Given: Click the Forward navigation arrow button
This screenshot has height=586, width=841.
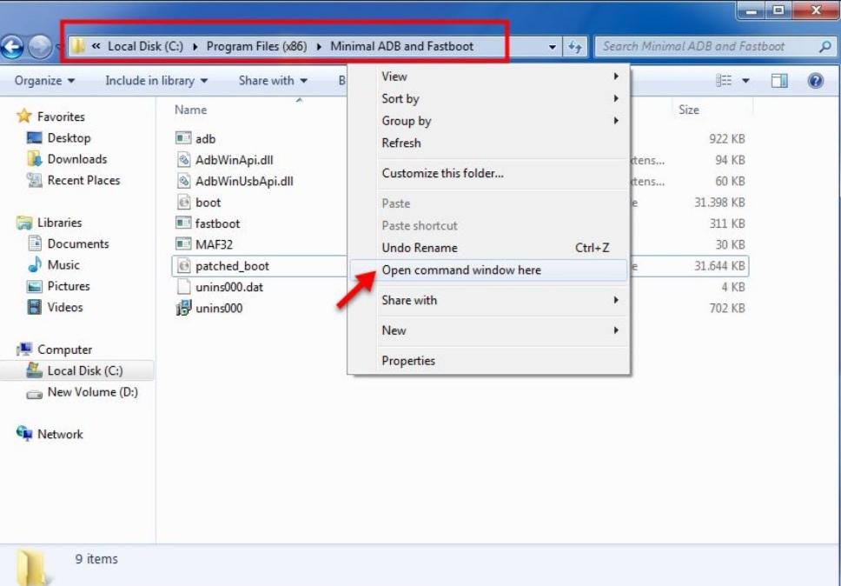Looking at the screenshot, I should click(x=40, y=47).
